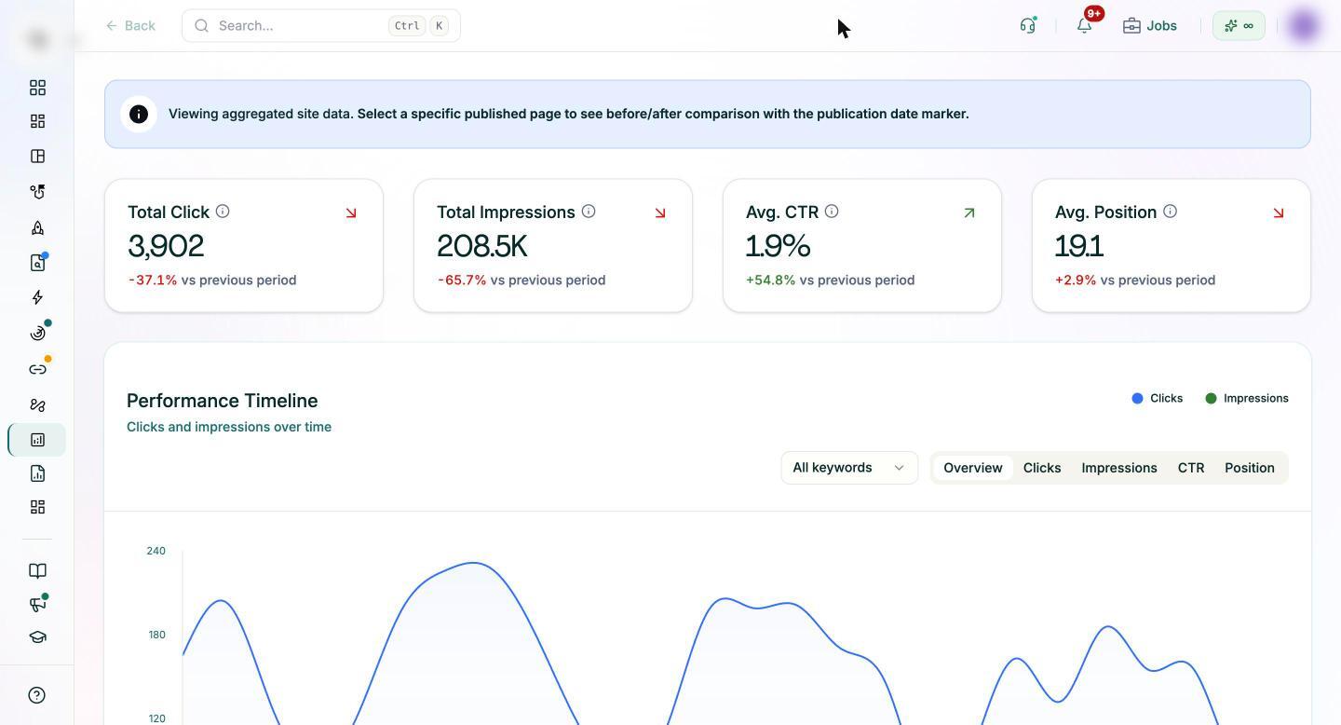The image size is (1341, 725).
Task: Focus the Search input field
Action: click(x=321, y=25)
